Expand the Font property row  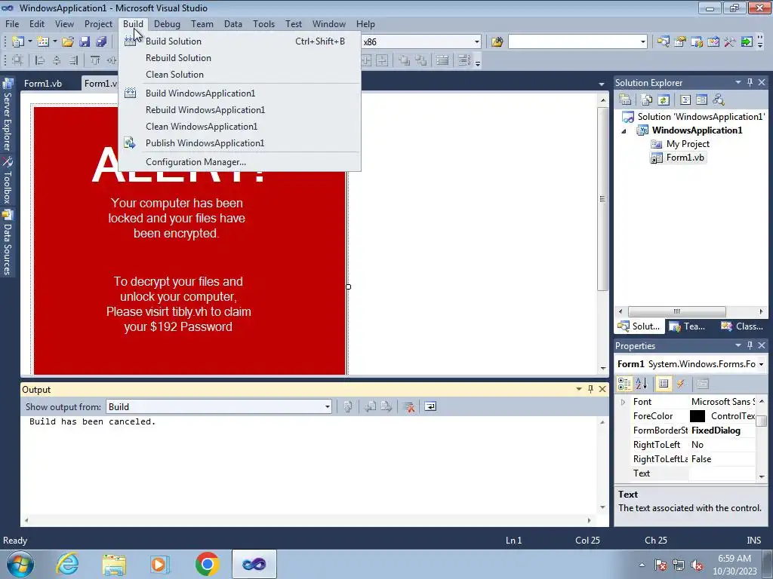coord(623,403)
